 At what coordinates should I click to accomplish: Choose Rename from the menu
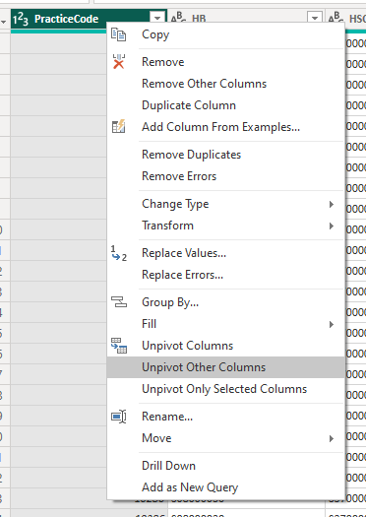coord(225,417)
